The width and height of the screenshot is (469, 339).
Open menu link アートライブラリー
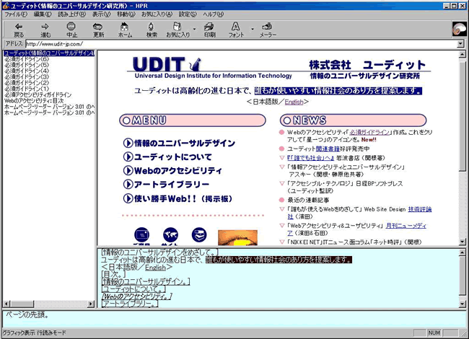166,185
